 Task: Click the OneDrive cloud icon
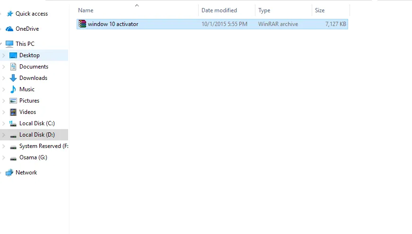click(x=9, y=29)
